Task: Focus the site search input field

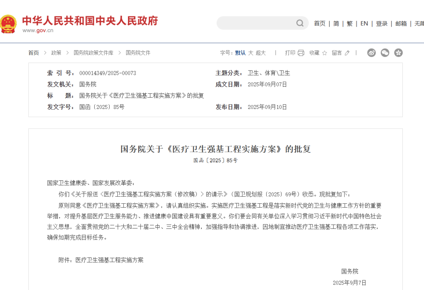Action: pos(255,23)
